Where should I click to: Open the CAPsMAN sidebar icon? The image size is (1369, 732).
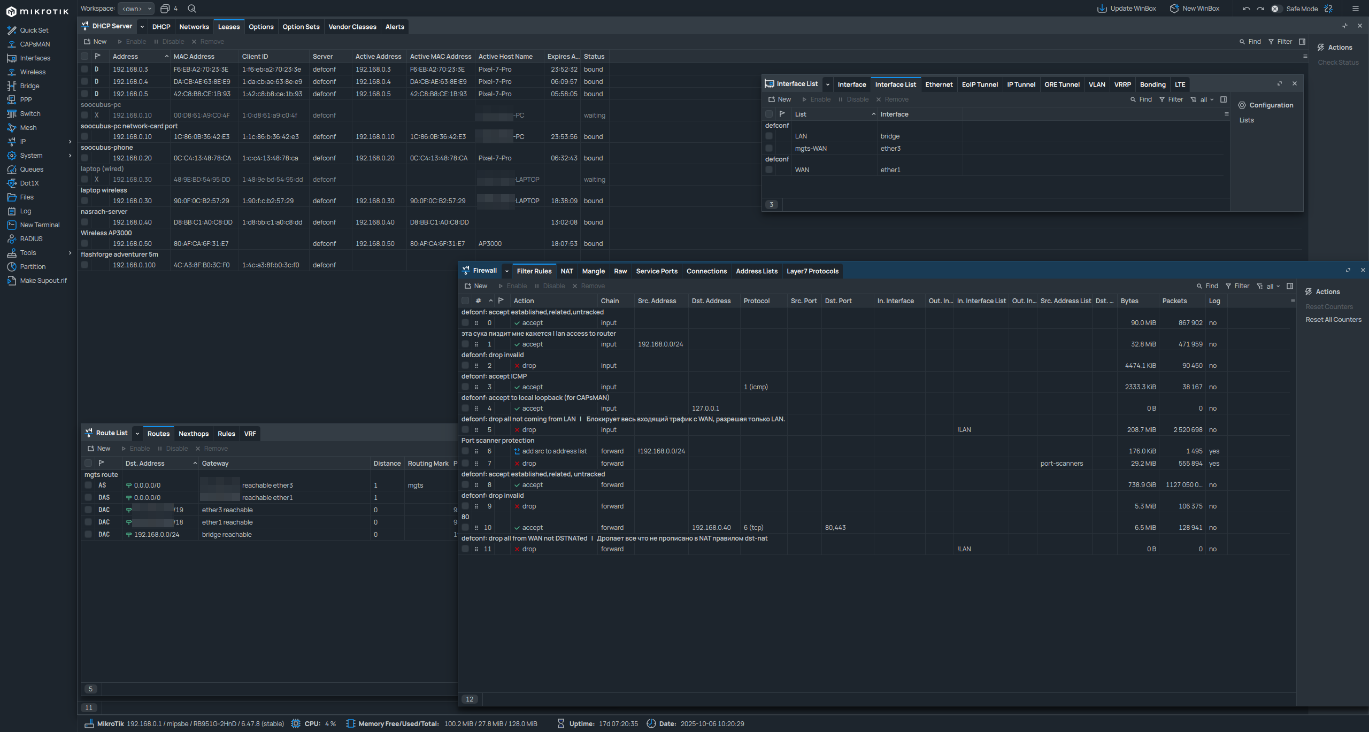click(11, 44)
